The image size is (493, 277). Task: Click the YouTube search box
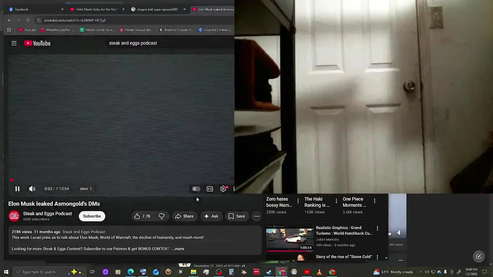[169, 43]
